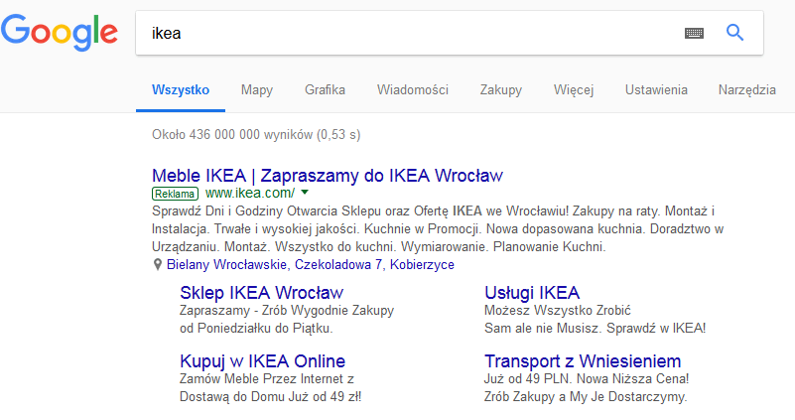Click the search box containing ikea
The image size is (795, 420).
pos(406,33)
